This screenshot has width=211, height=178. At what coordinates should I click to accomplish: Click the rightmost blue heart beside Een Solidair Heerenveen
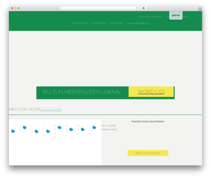coord(94,128)
